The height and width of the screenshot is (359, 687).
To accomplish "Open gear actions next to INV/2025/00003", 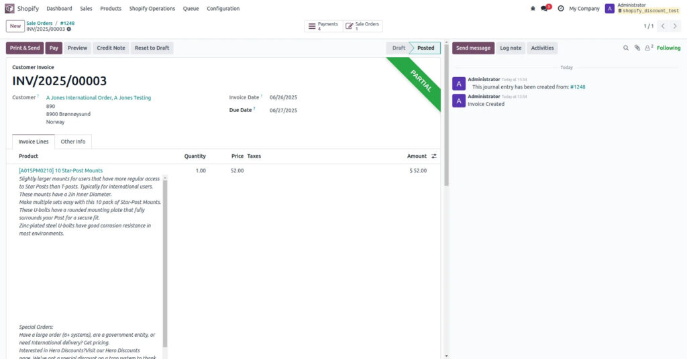I will point(69,29).
